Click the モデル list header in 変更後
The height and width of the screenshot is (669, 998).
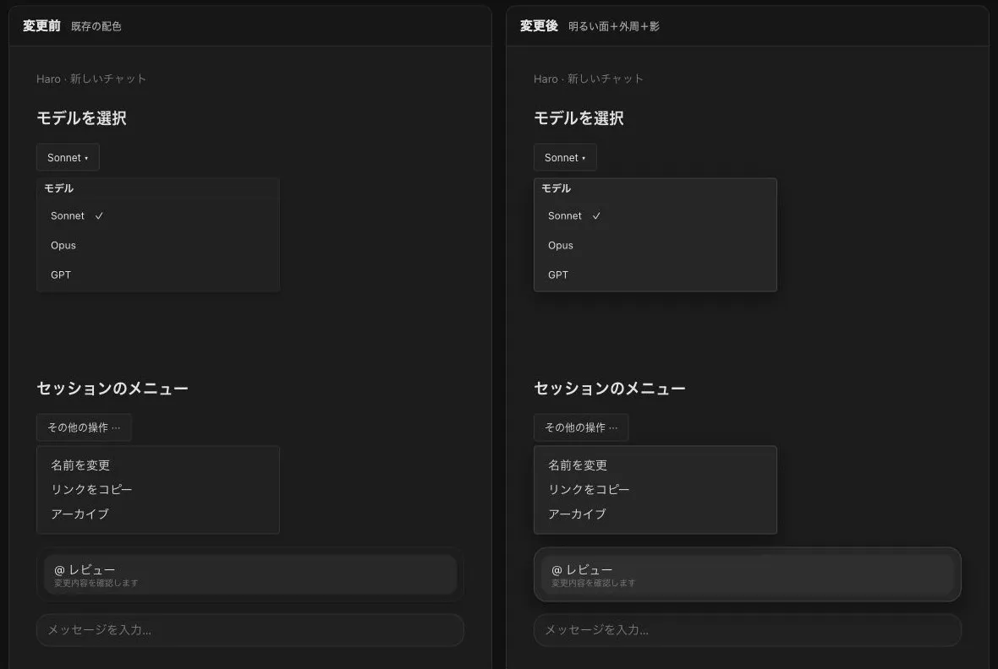coord(556,188)
